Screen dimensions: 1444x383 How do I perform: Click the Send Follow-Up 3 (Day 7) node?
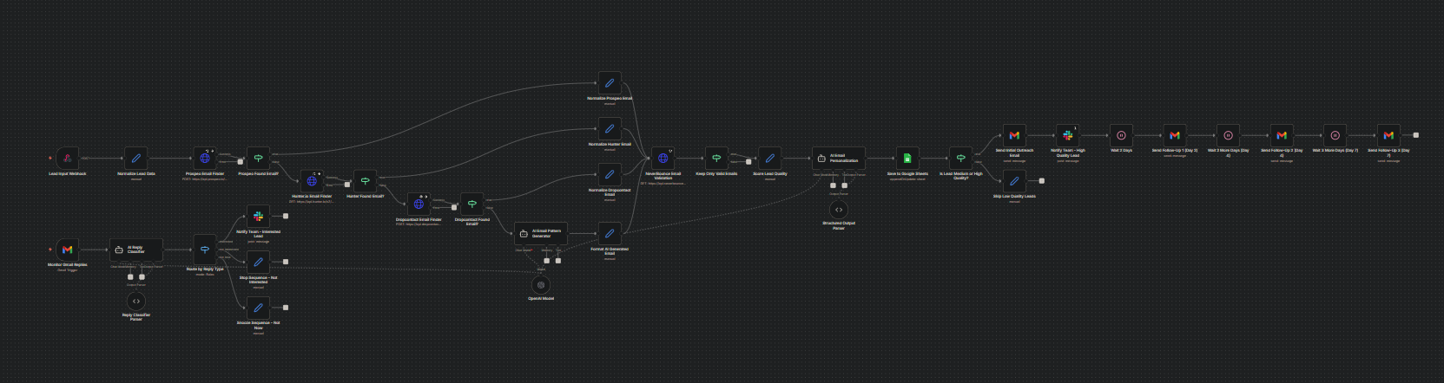pyautogui.click(x=1388, y=135)
